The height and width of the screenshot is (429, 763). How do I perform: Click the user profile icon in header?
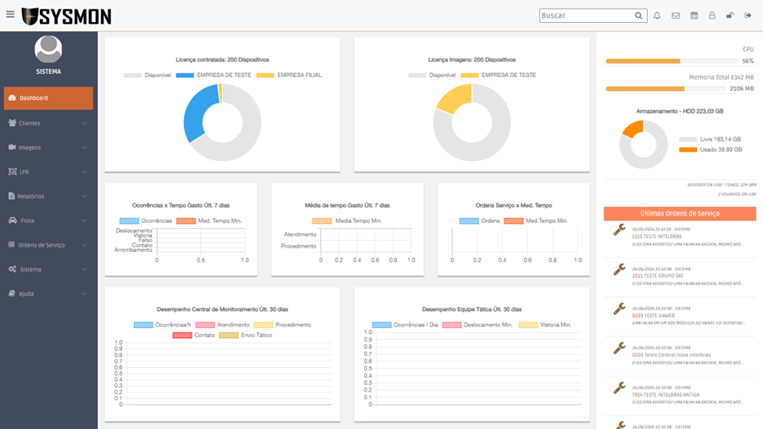(712, 15)
